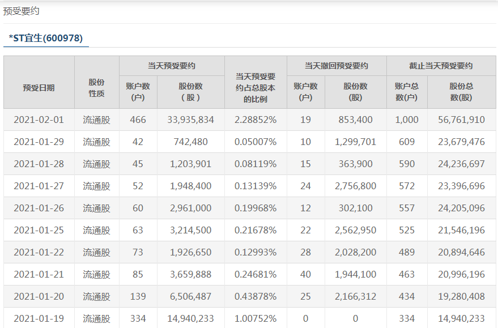Click withdrawn shares 1,299,701
This screenshot has height=328, width=498.
[x=355, y=142]
